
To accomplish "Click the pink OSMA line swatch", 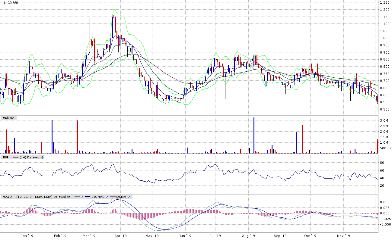I will click(113, 197).
